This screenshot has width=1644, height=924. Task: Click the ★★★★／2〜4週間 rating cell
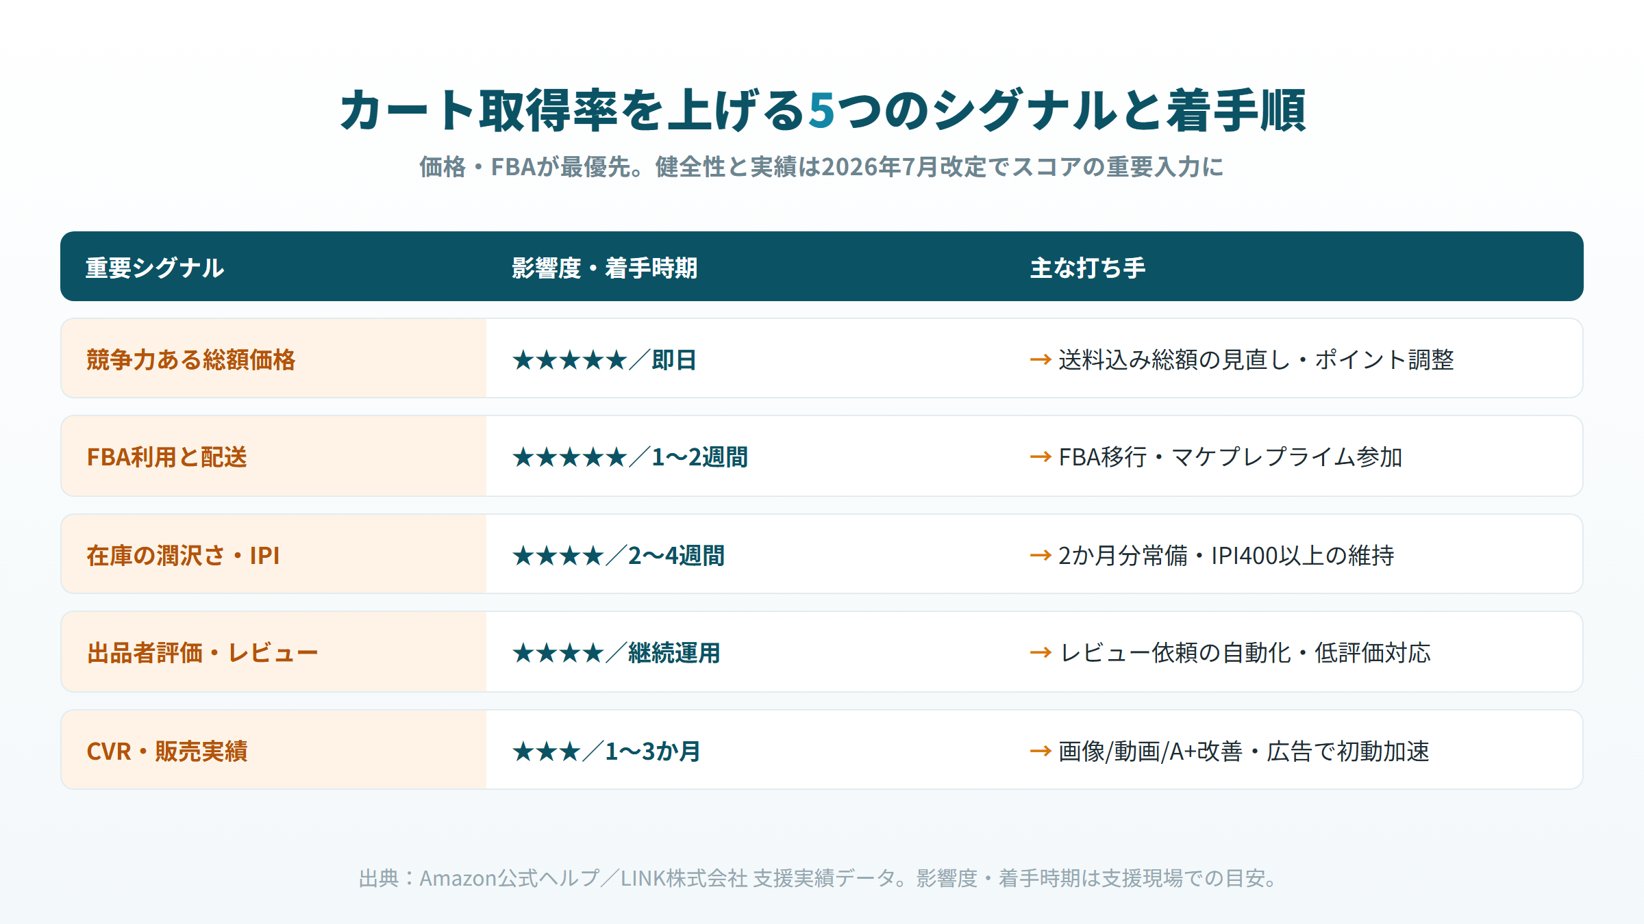tap(619, 555)
